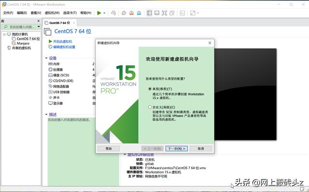Image resolution: width=309 pixels, height=192 pixels.
Task: Click the black VM screen thumbnail
Action: click(245, 94)
